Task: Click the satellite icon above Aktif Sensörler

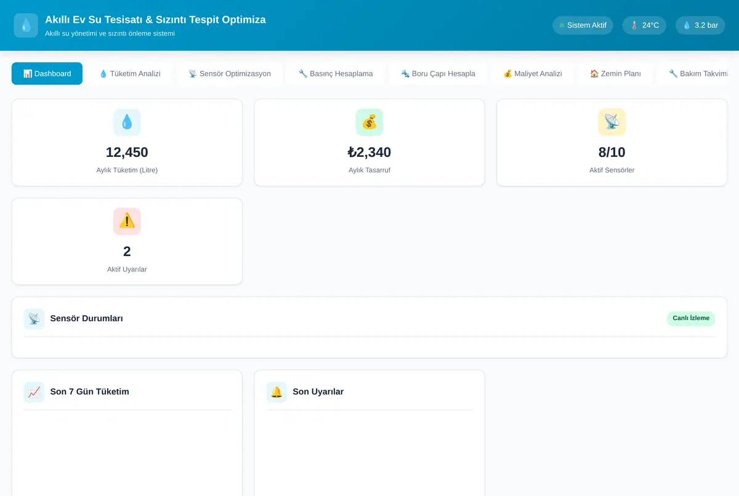Action: coord(612,122)
